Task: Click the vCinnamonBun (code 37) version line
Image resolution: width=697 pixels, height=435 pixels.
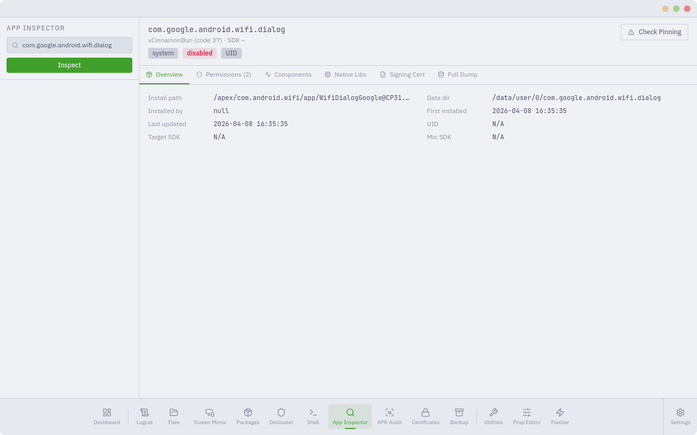Action: click(197, 40)
